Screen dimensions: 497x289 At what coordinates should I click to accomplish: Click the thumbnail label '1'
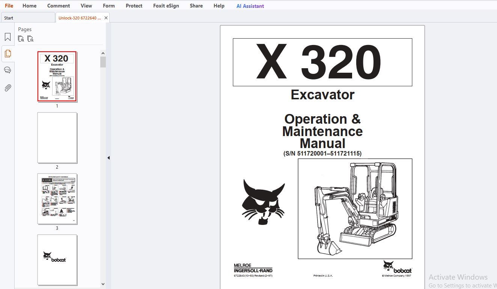point(57,106)
